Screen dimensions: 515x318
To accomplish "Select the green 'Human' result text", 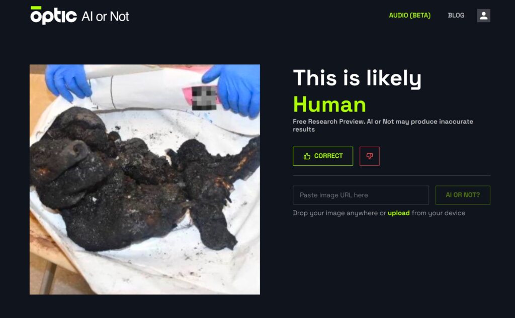I will [329, 104].
